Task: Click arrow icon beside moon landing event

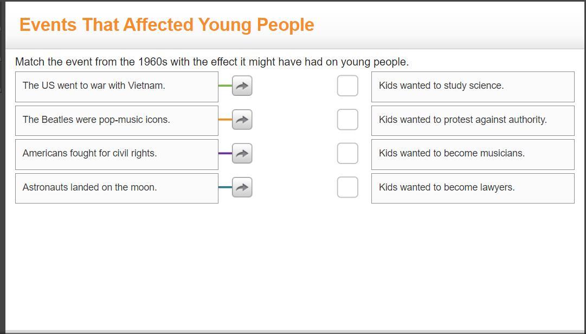Action: pyautogui.click(x=242, y=187)
